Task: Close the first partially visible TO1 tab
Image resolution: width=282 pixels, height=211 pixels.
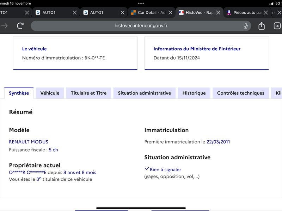Action: 27,13
